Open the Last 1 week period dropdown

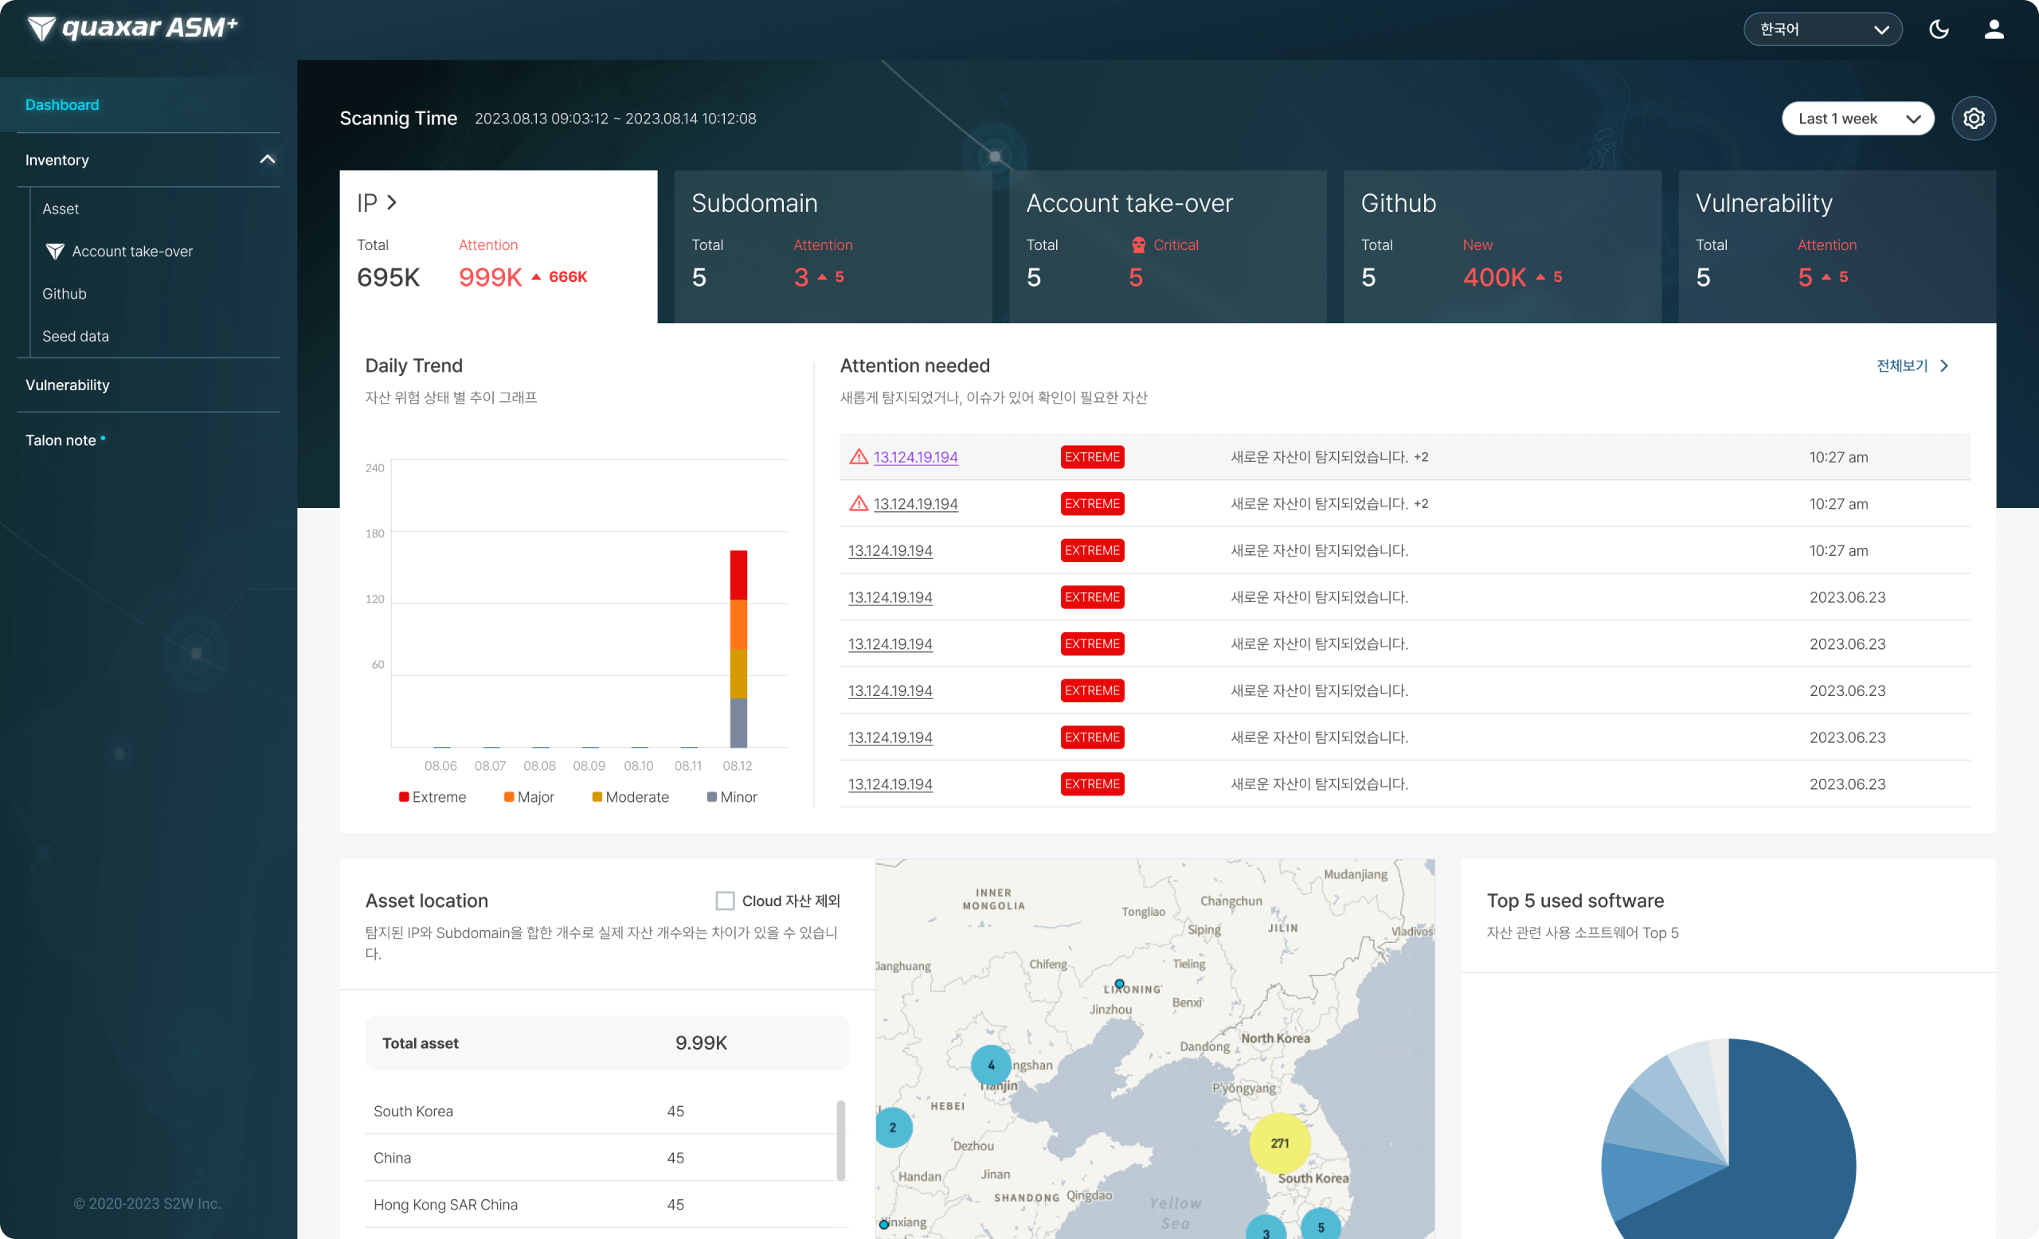(1857, 119)
